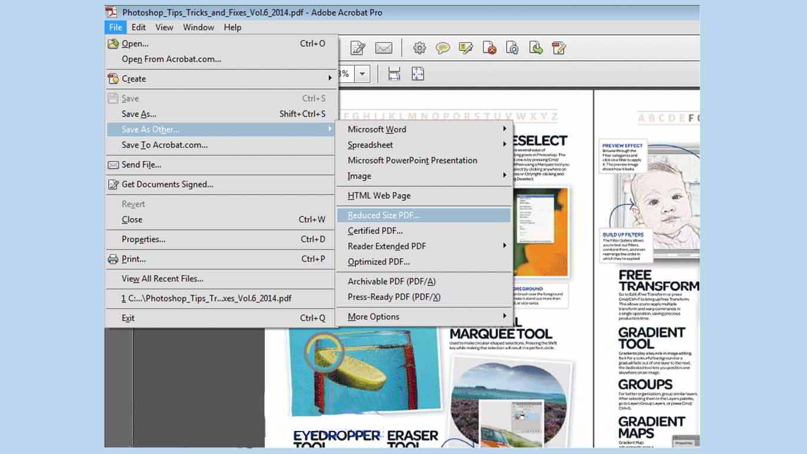Choose Reduced Size PDF...
The image size is (807, 454).
point(424,215)
